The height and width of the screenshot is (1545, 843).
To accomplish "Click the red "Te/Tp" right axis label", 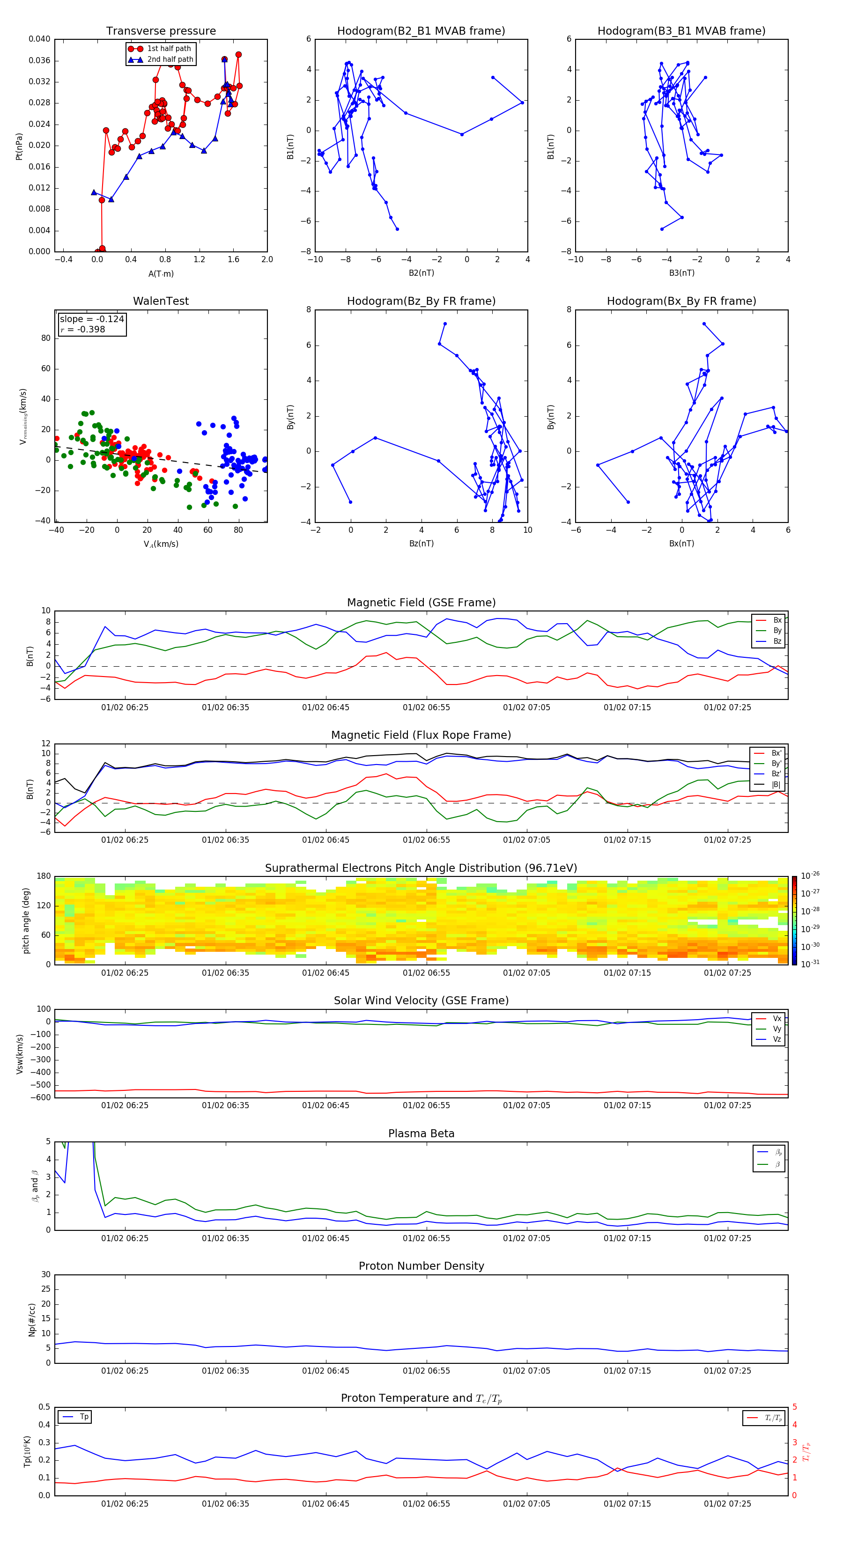I will tap(806, 1451).
